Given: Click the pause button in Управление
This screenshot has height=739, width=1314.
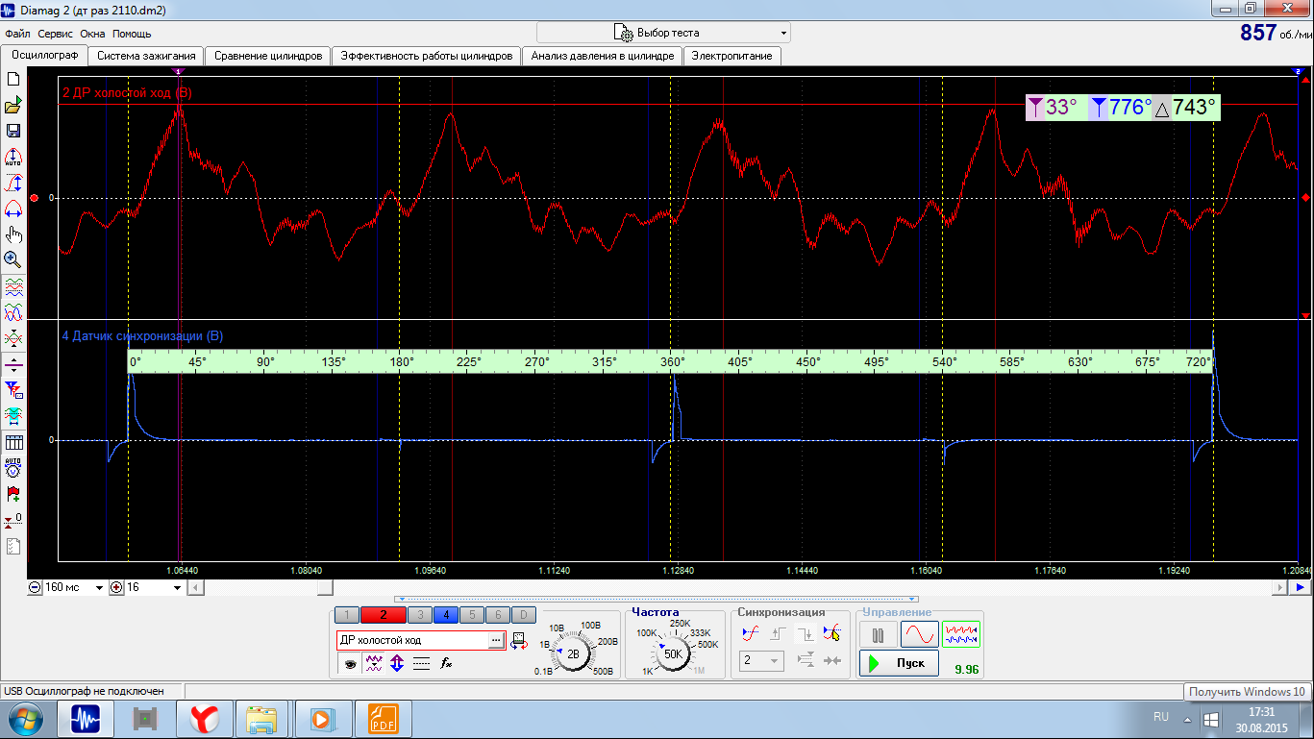Looking at the screenshot, I should pos(878,634).
